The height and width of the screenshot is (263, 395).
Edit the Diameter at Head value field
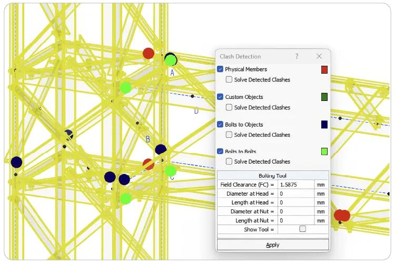coord(296,194)
